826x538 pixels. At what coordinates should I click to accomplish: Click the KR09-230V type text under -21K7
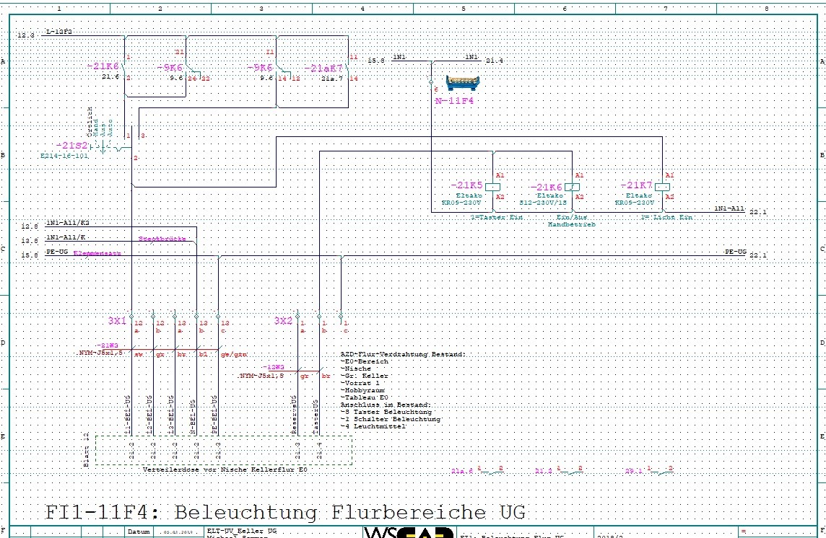click(635, 202)
